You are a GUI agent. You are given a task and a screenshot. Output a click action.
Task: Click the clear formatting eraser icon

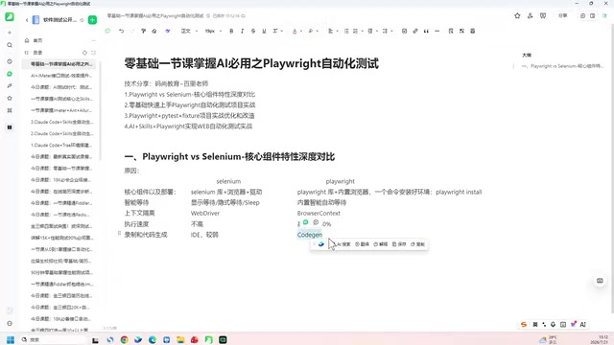(x=154, y=31)
